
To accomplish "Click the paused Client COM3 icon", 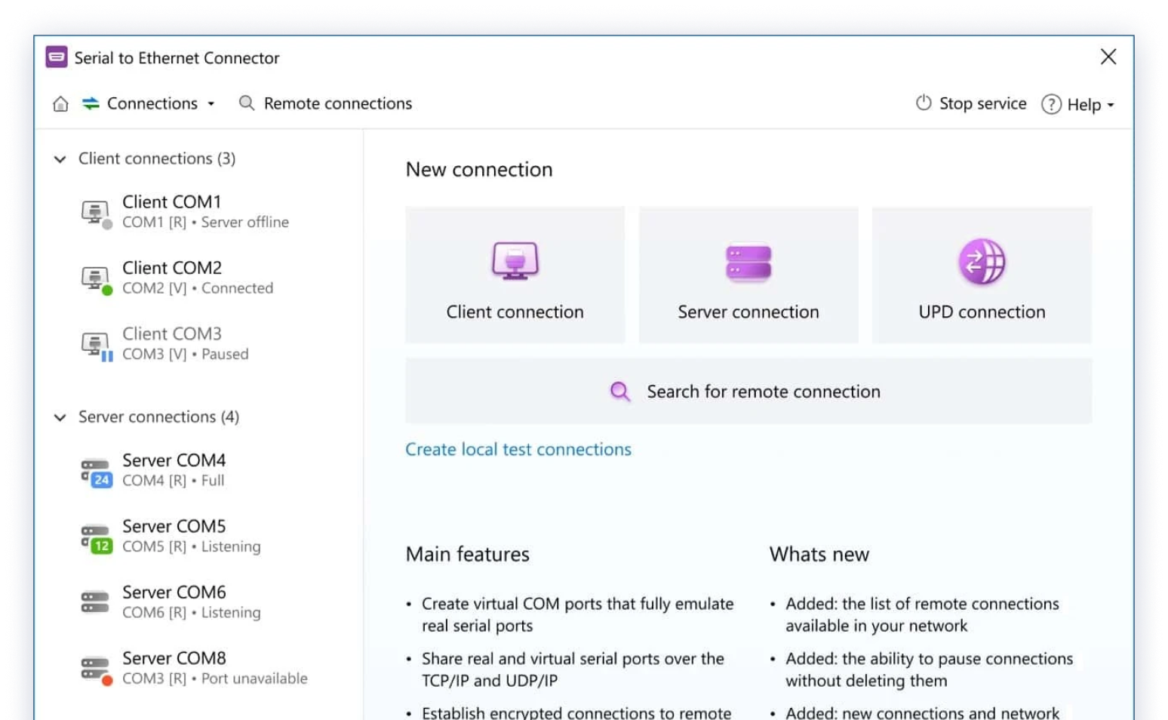I will click(96, 345).
